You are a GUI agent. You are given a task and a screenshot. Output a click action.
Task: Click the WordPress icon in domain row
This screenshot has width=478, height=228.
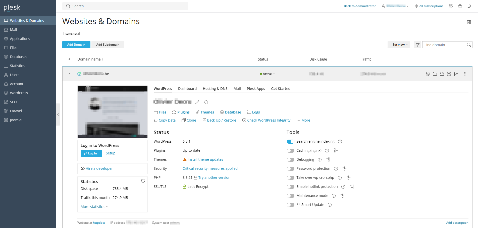pyautogui.click(x=428, y=74)
